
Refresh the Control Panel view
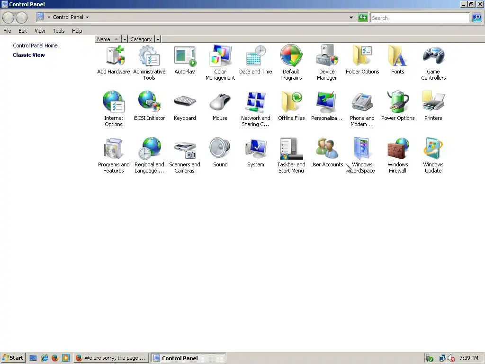pyautogui.click(x=363, y=18)
